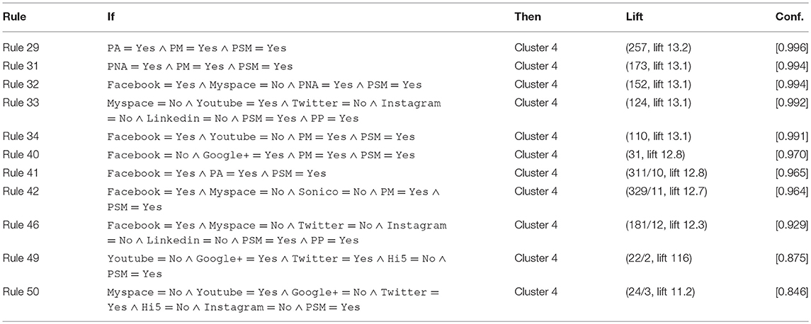This screenshot has height=324, width=811.
Task: Click the Rule 50 label
Action: (21, 292)
